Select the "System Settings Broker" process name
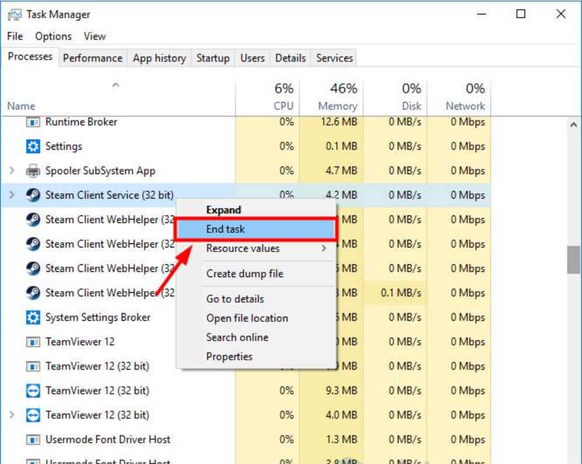The height and width of the screenshot is (464, 582). tap(98, 317)
